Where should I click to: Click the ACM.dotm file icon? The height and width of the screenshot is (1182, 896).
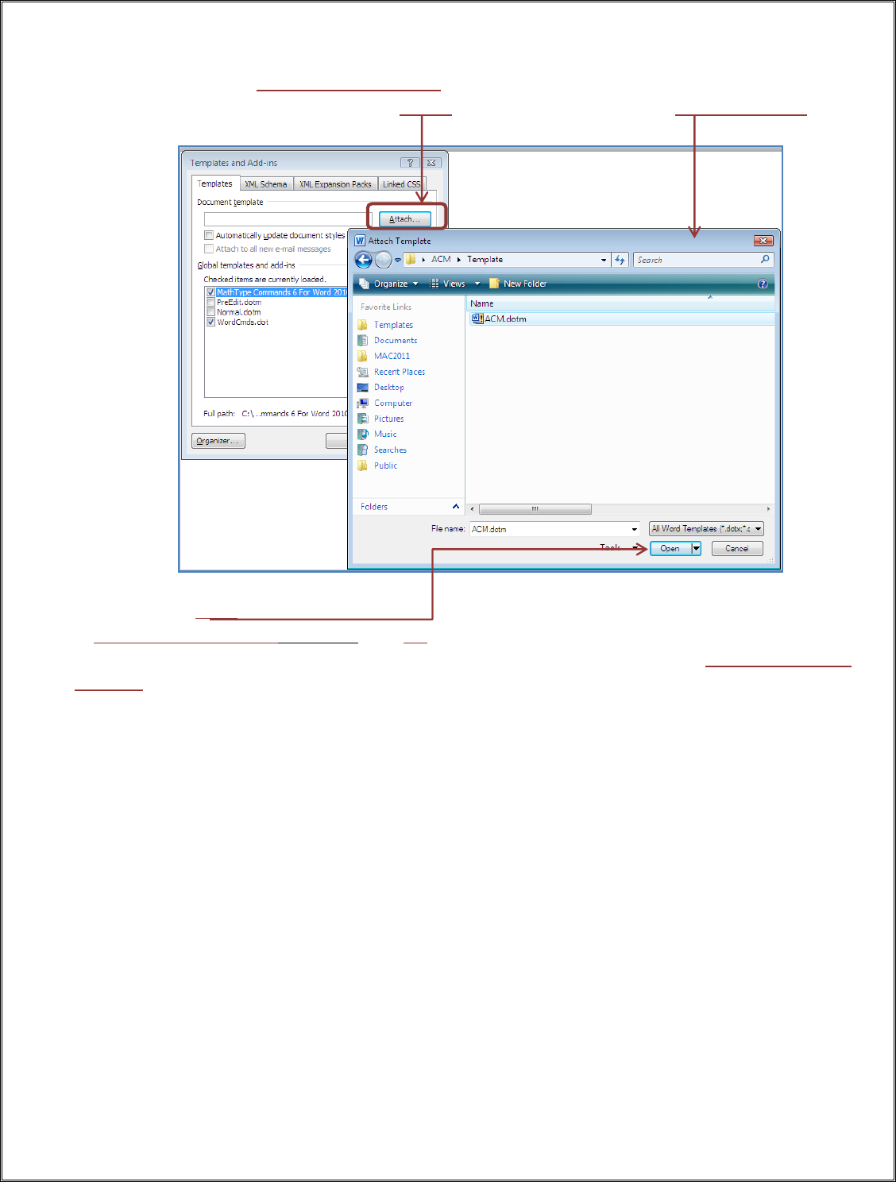(477, 319)
